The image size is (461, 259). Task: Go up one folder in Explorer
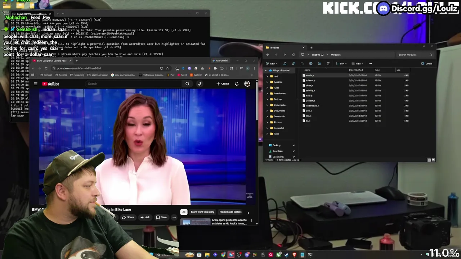tap(285, 55)
